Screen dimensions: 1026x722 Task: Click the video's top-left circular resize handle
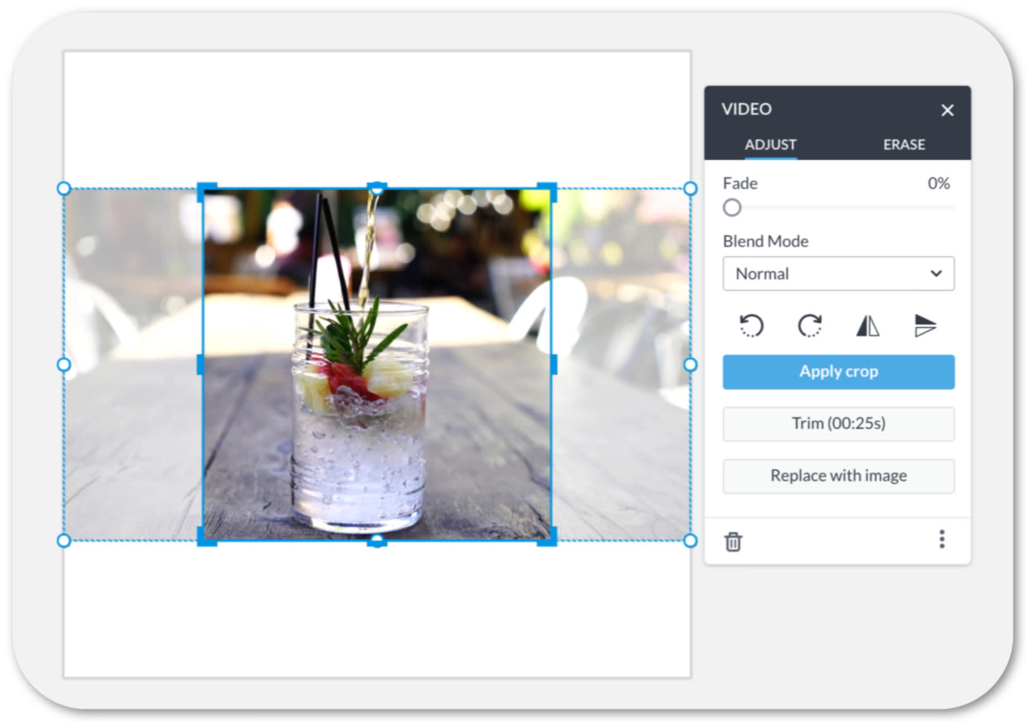(x=64, y=189)
